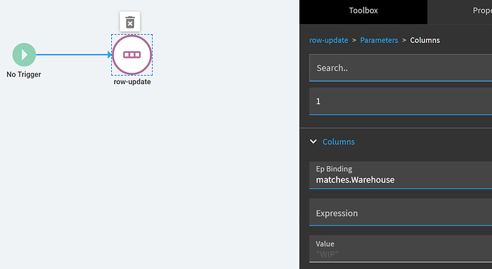Screen dimensions: 492x269
Task: Click into the Expression field
Action: (x=401, y=212)
